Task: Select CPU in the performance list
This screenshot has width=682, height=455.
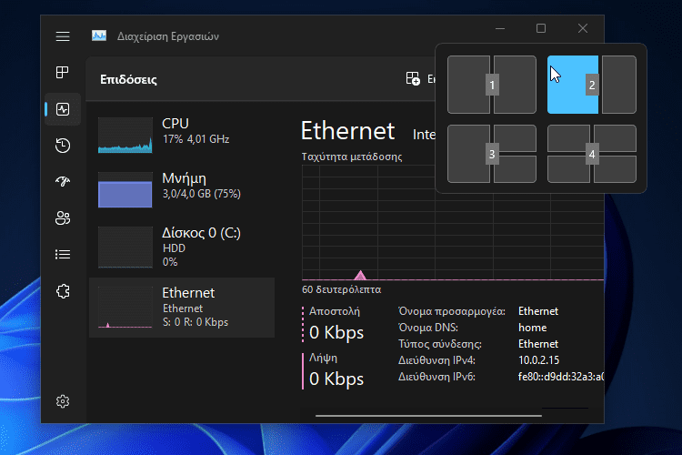Action: tap(182, 135)
